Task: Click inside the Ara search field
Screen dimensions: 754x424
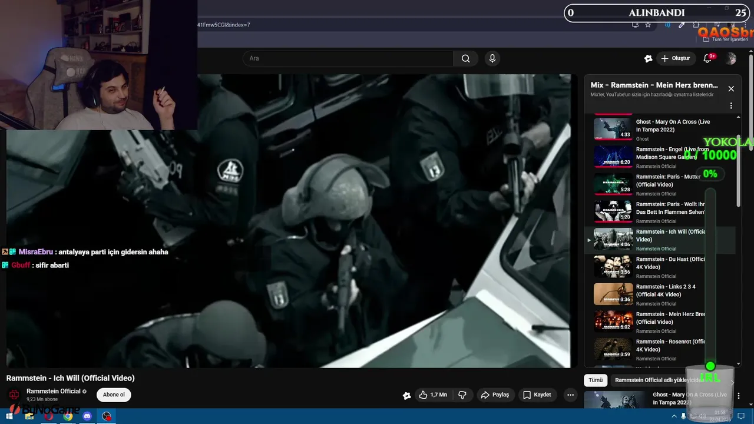Action: (348, 58)
